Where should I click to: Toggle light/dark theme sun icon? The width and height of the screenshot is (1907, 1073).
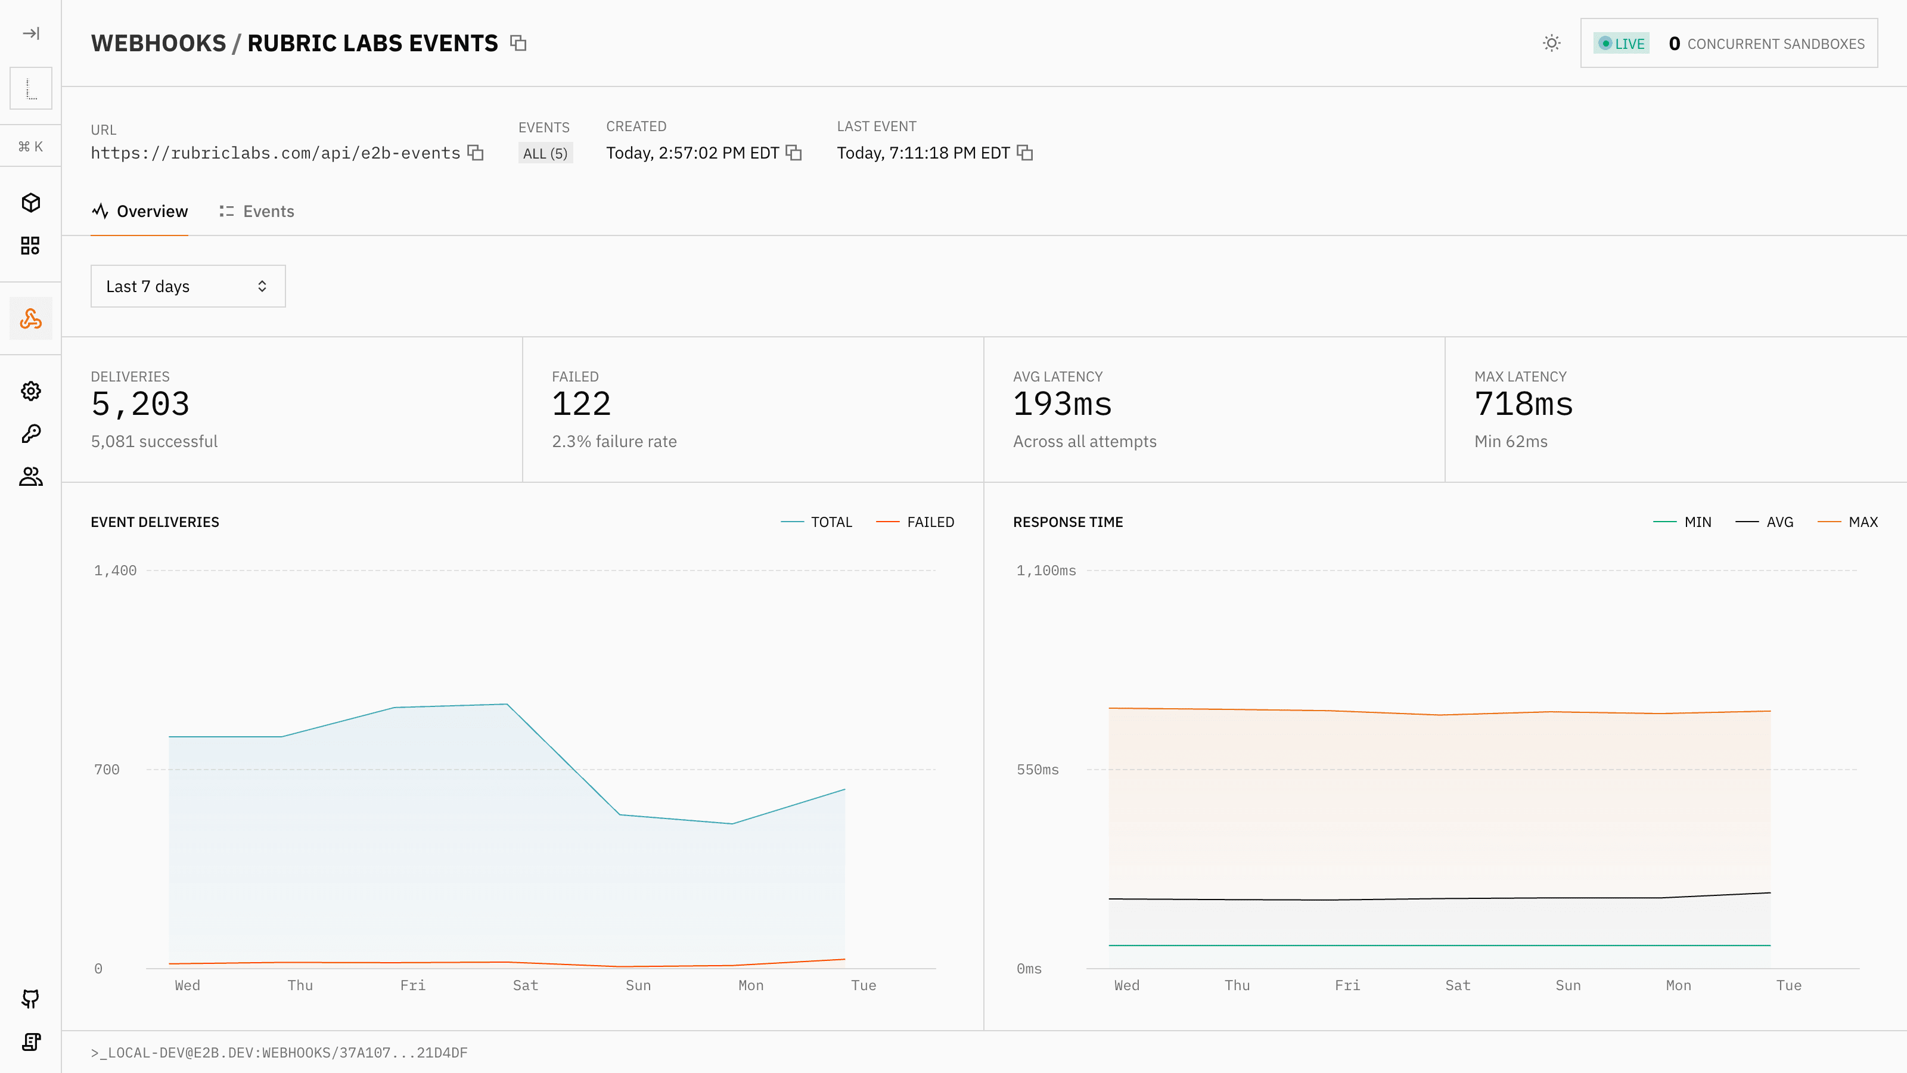coord(1552,43)
